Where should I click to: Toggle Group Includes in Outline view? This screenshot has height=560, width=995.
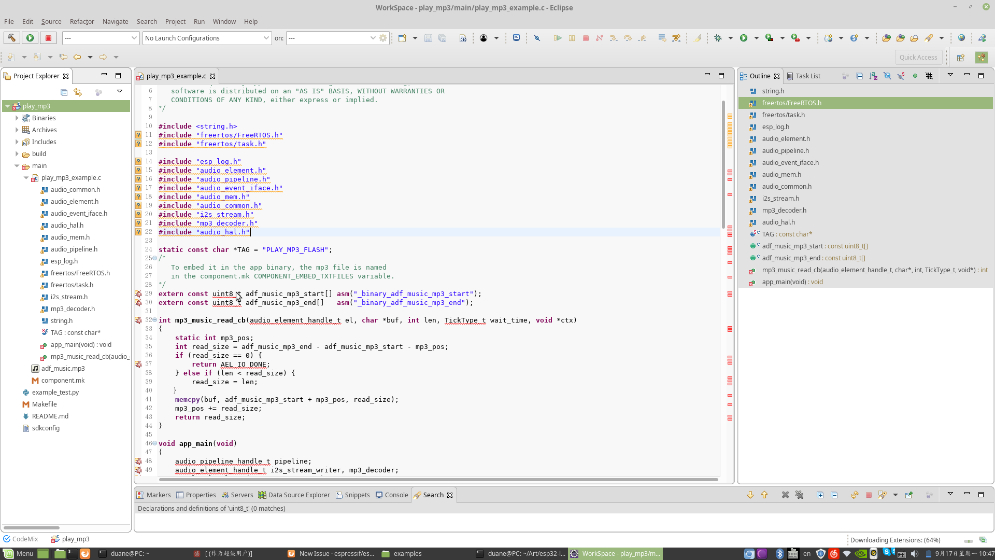[929, 76]
